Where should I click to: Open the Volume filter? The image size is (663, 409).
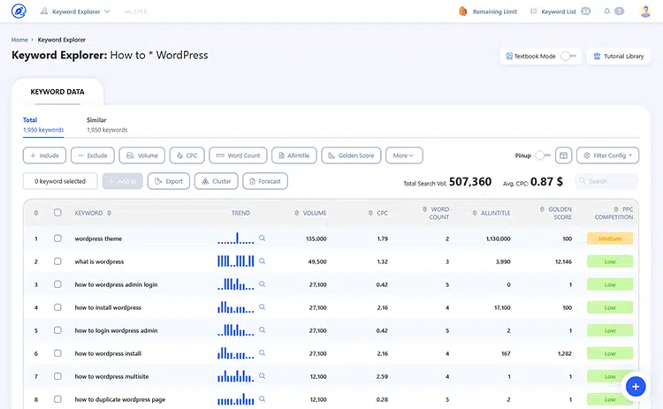[142, 155]
